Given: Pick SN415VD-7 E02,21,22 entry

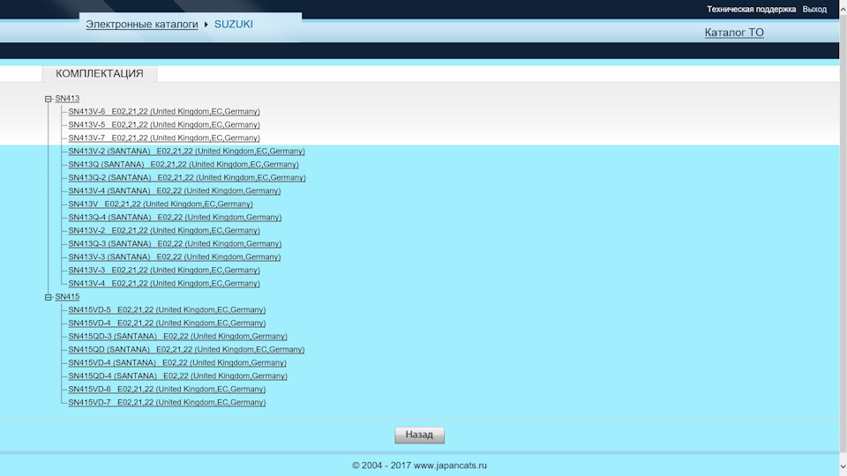Looking at the screenshot, I should (167, 403).
